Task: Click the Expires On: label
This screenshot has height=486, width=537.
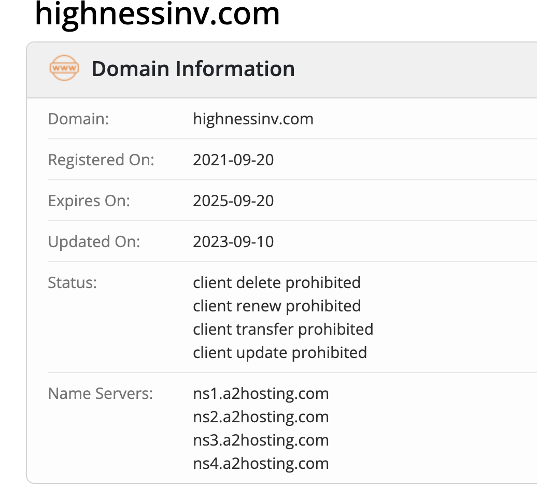Action: 89,201
